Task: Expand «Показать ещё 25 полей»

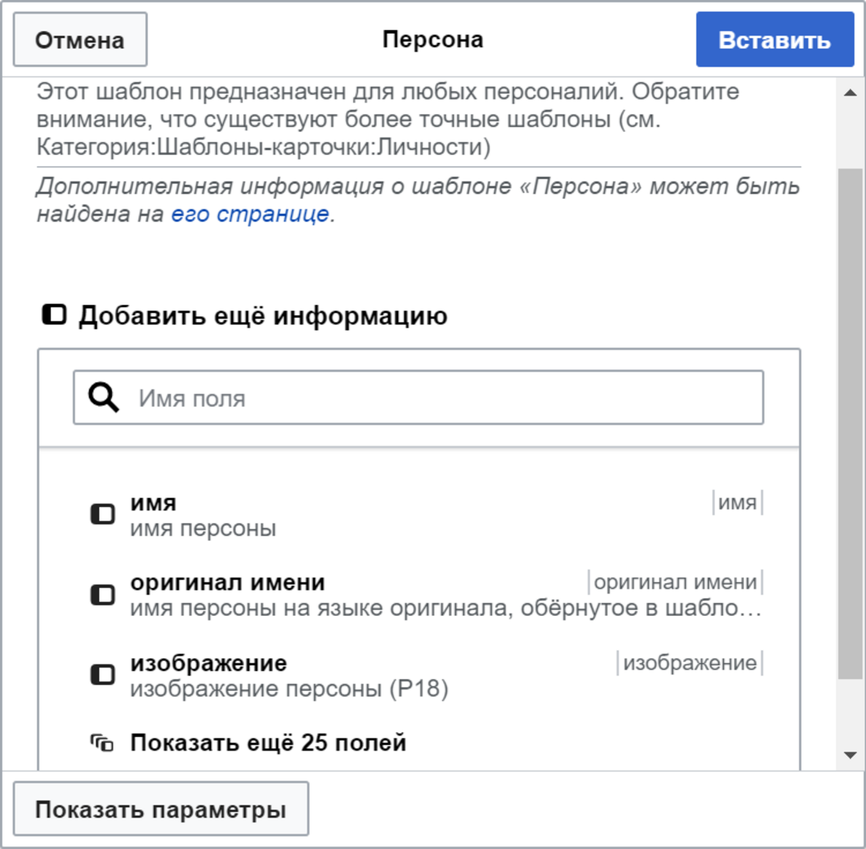Action: tap(269, 743)
